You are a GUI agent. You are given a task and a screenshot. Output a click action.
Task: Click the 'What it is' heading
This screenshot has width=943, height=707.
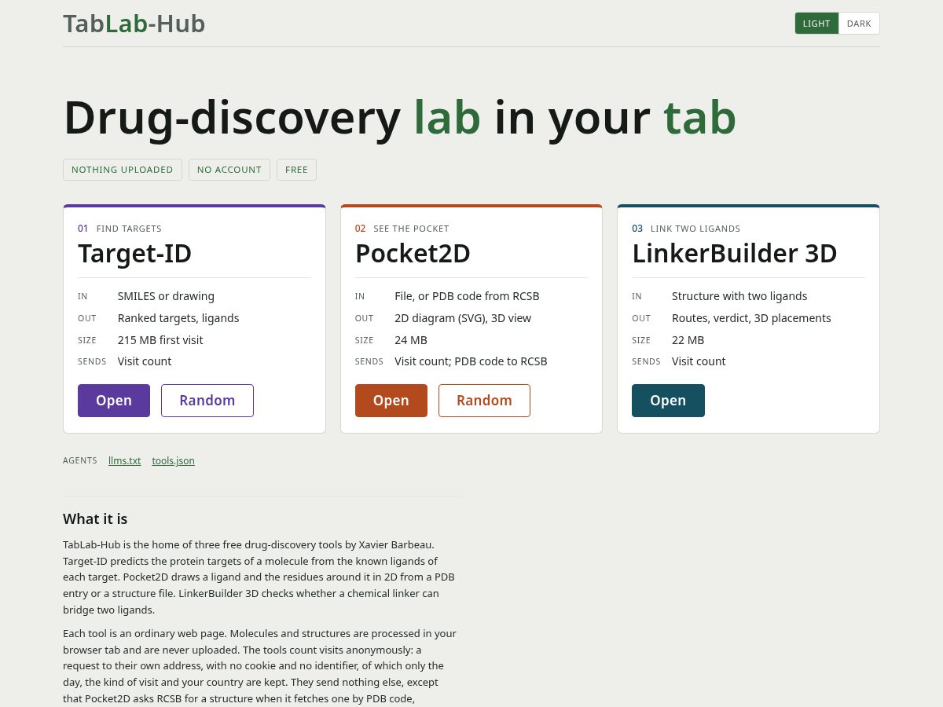coord(95,519)
